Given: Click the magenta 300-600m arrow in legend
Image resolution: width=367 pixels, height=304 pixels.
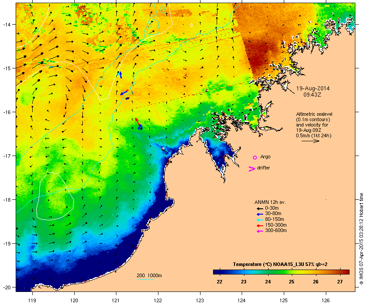Looking at the screenshot, I should pos(260,231).
